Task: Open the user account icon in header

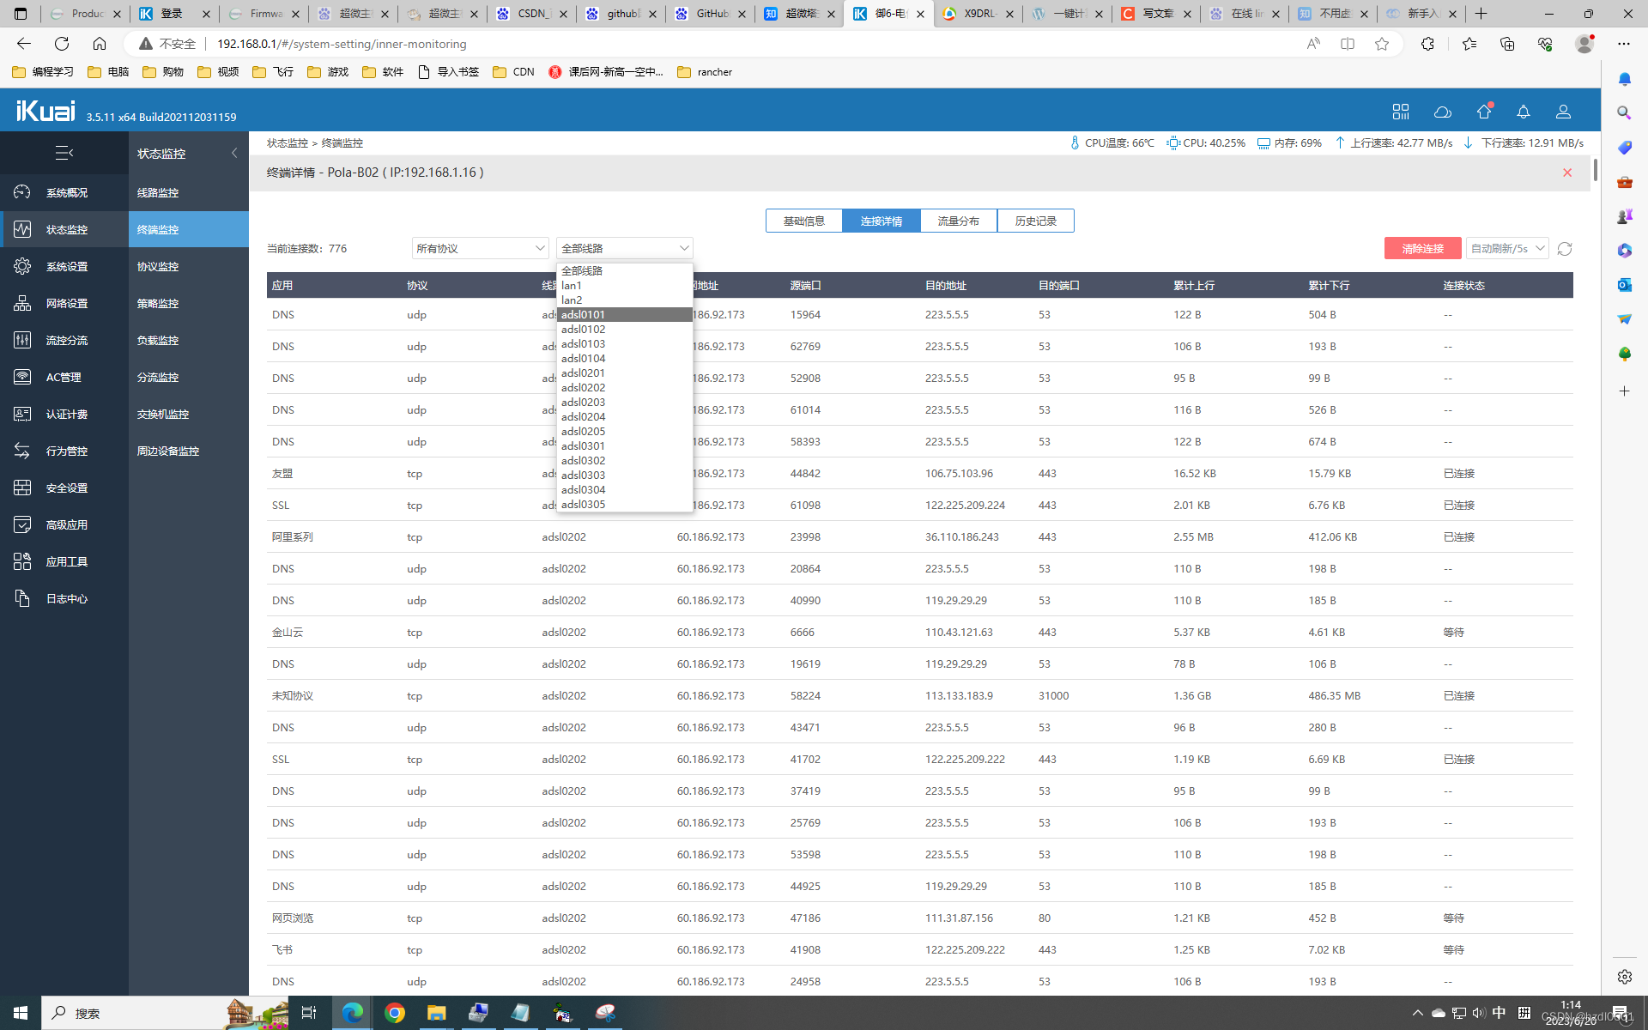Action: pyautogui.click(x=1563, y=112)
